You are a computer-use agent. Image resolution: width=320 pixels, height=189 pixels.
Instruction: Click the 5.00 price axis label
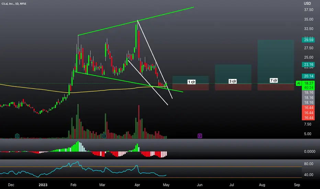[308, 134]
